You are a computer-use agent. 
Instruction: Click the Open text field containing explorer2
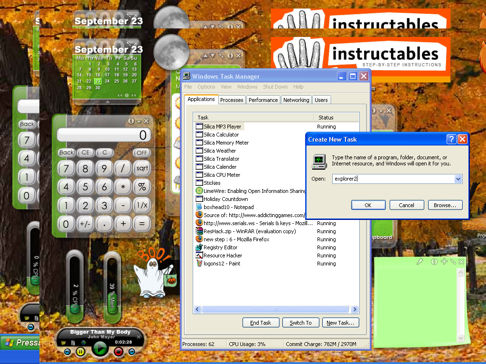pos(393,179)
